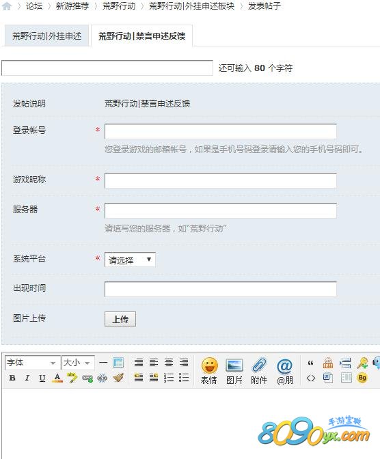
Task: Click the auto typeset icon
Action: (x=139, y=363)
